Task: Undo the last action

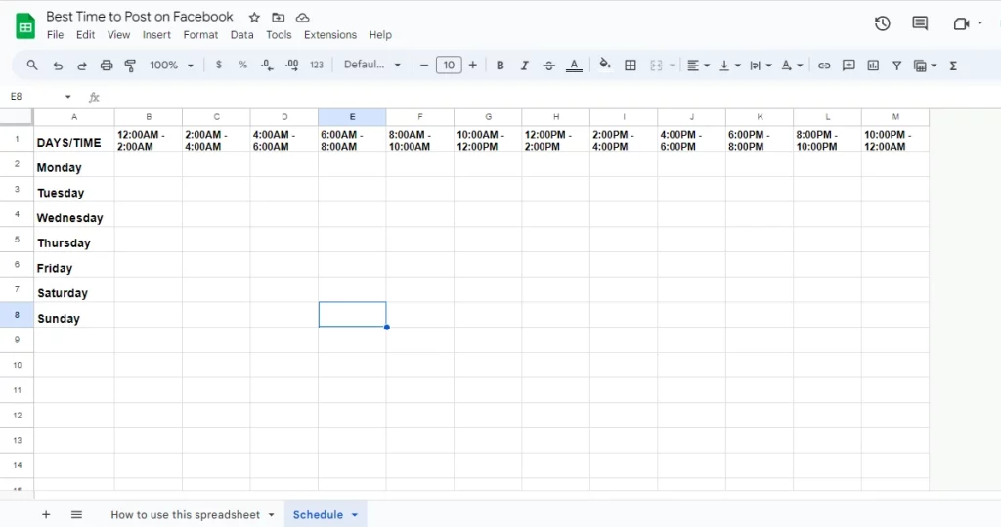Action: point(58,66)
